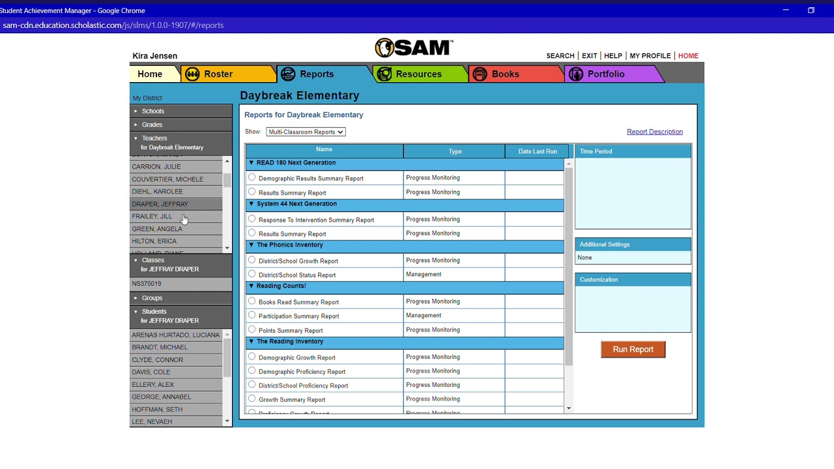The height and width of the screenshot is (469, 834).
Task: Select teacher FRAILEY, JILL
Action: (x=176, y=216)
